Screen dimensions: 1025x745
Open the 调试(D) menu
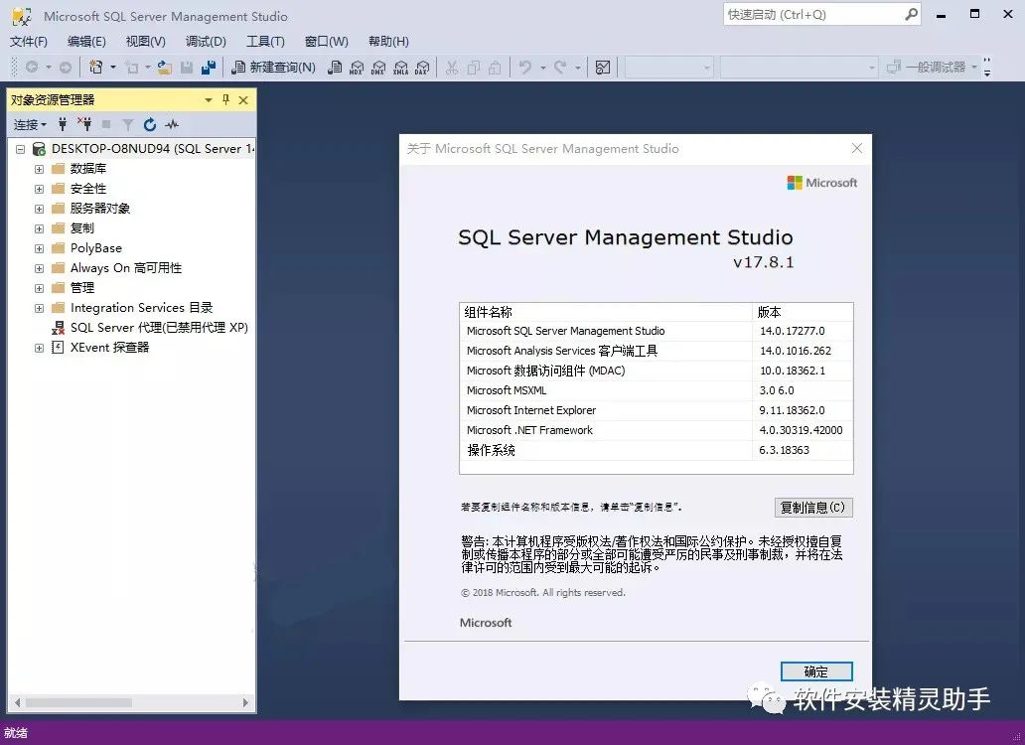[x=206, y=41]
